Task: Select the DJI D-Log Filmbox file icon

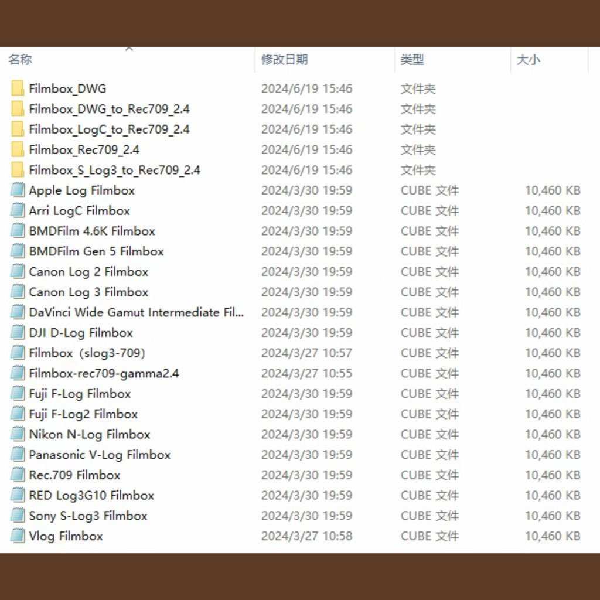Action: click(17, 332)
